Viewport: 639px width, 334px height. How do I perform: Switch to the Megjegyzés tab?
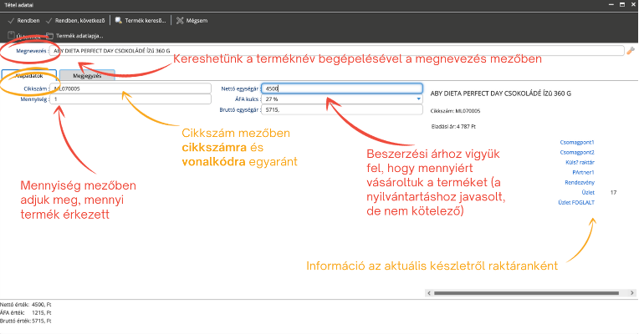point(86,75)
